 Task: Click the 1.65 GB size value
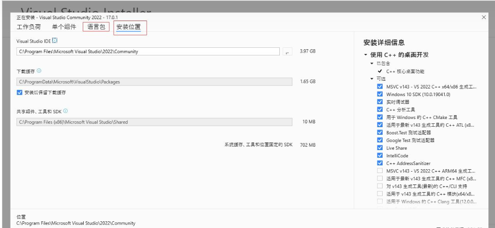coord(308,81)
